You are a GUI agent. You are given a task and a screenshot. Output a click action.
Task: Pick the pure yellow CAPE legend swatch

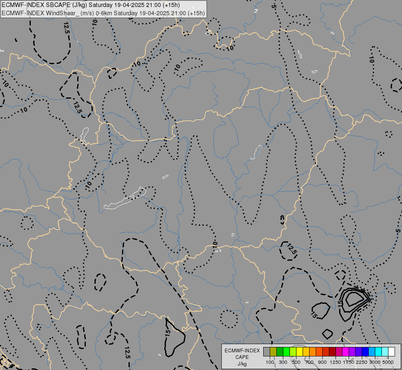point(299,351)
